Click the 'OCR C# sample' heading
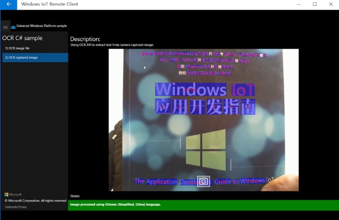The height and width of the screenshot is (220, 339). tap(22, 38)
